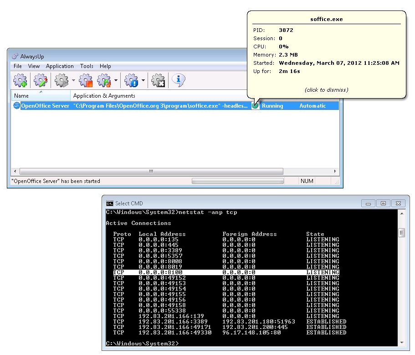
Task: Click the PID value 3872
Action: coord(286,30)
